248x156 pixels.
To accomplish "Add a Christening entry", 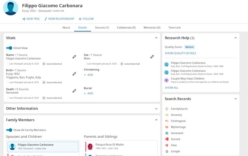I will (88, 75).
